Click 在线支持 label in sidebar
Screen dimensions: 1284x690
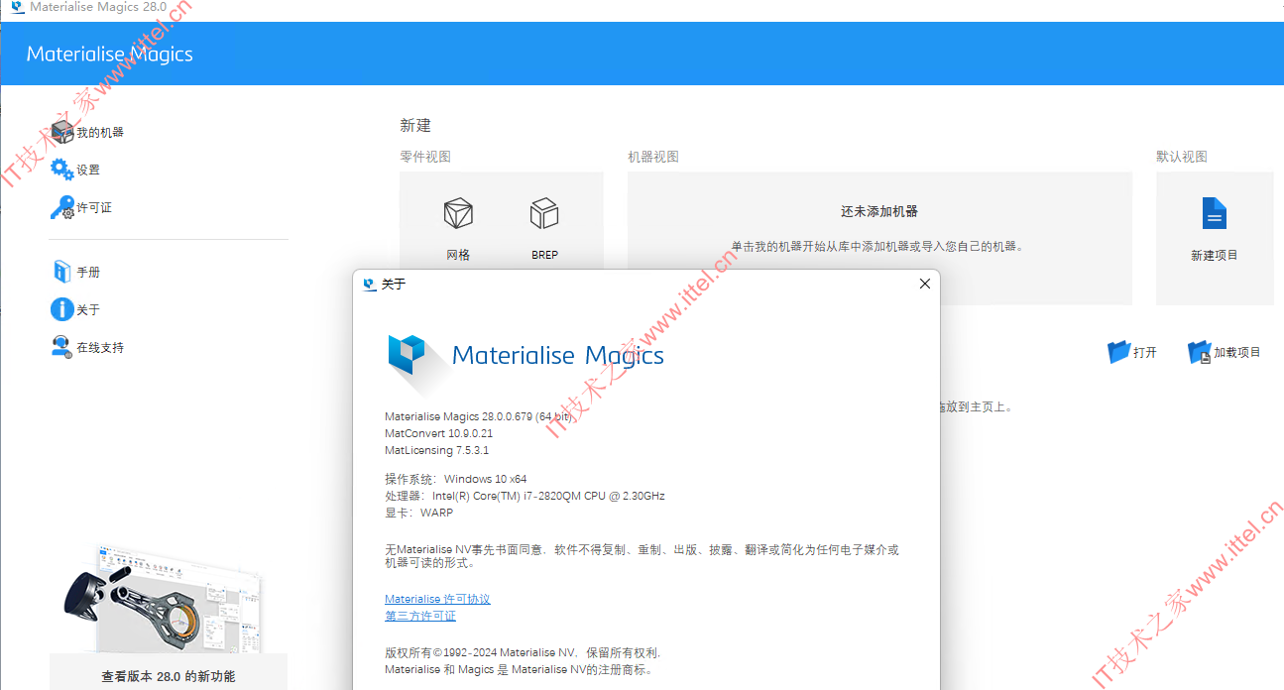[100, 347]
